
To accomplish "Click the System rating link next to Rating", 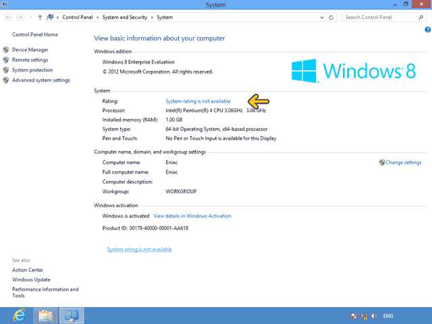I will point(198,101).
